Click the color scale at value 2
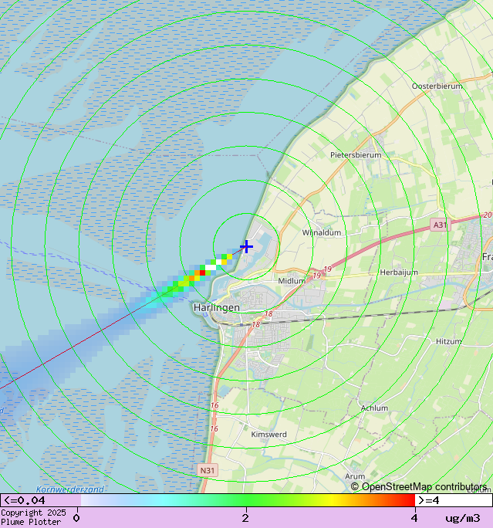The height and width of the screenshot is (528, 493). 246,500
